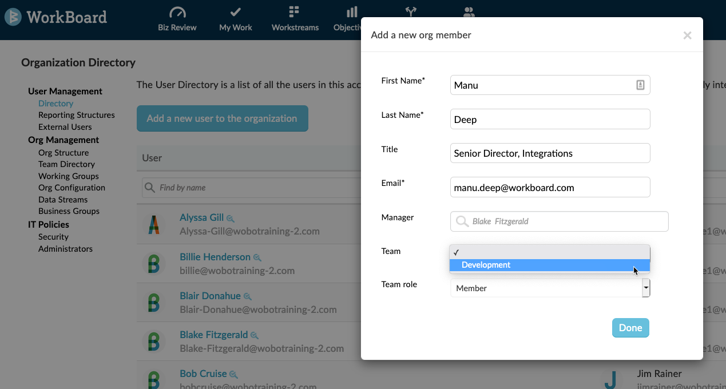Screen dimensions: 726x389
Task: Click magnifier icon next to Billie Henderson
Action: (257, 258)
